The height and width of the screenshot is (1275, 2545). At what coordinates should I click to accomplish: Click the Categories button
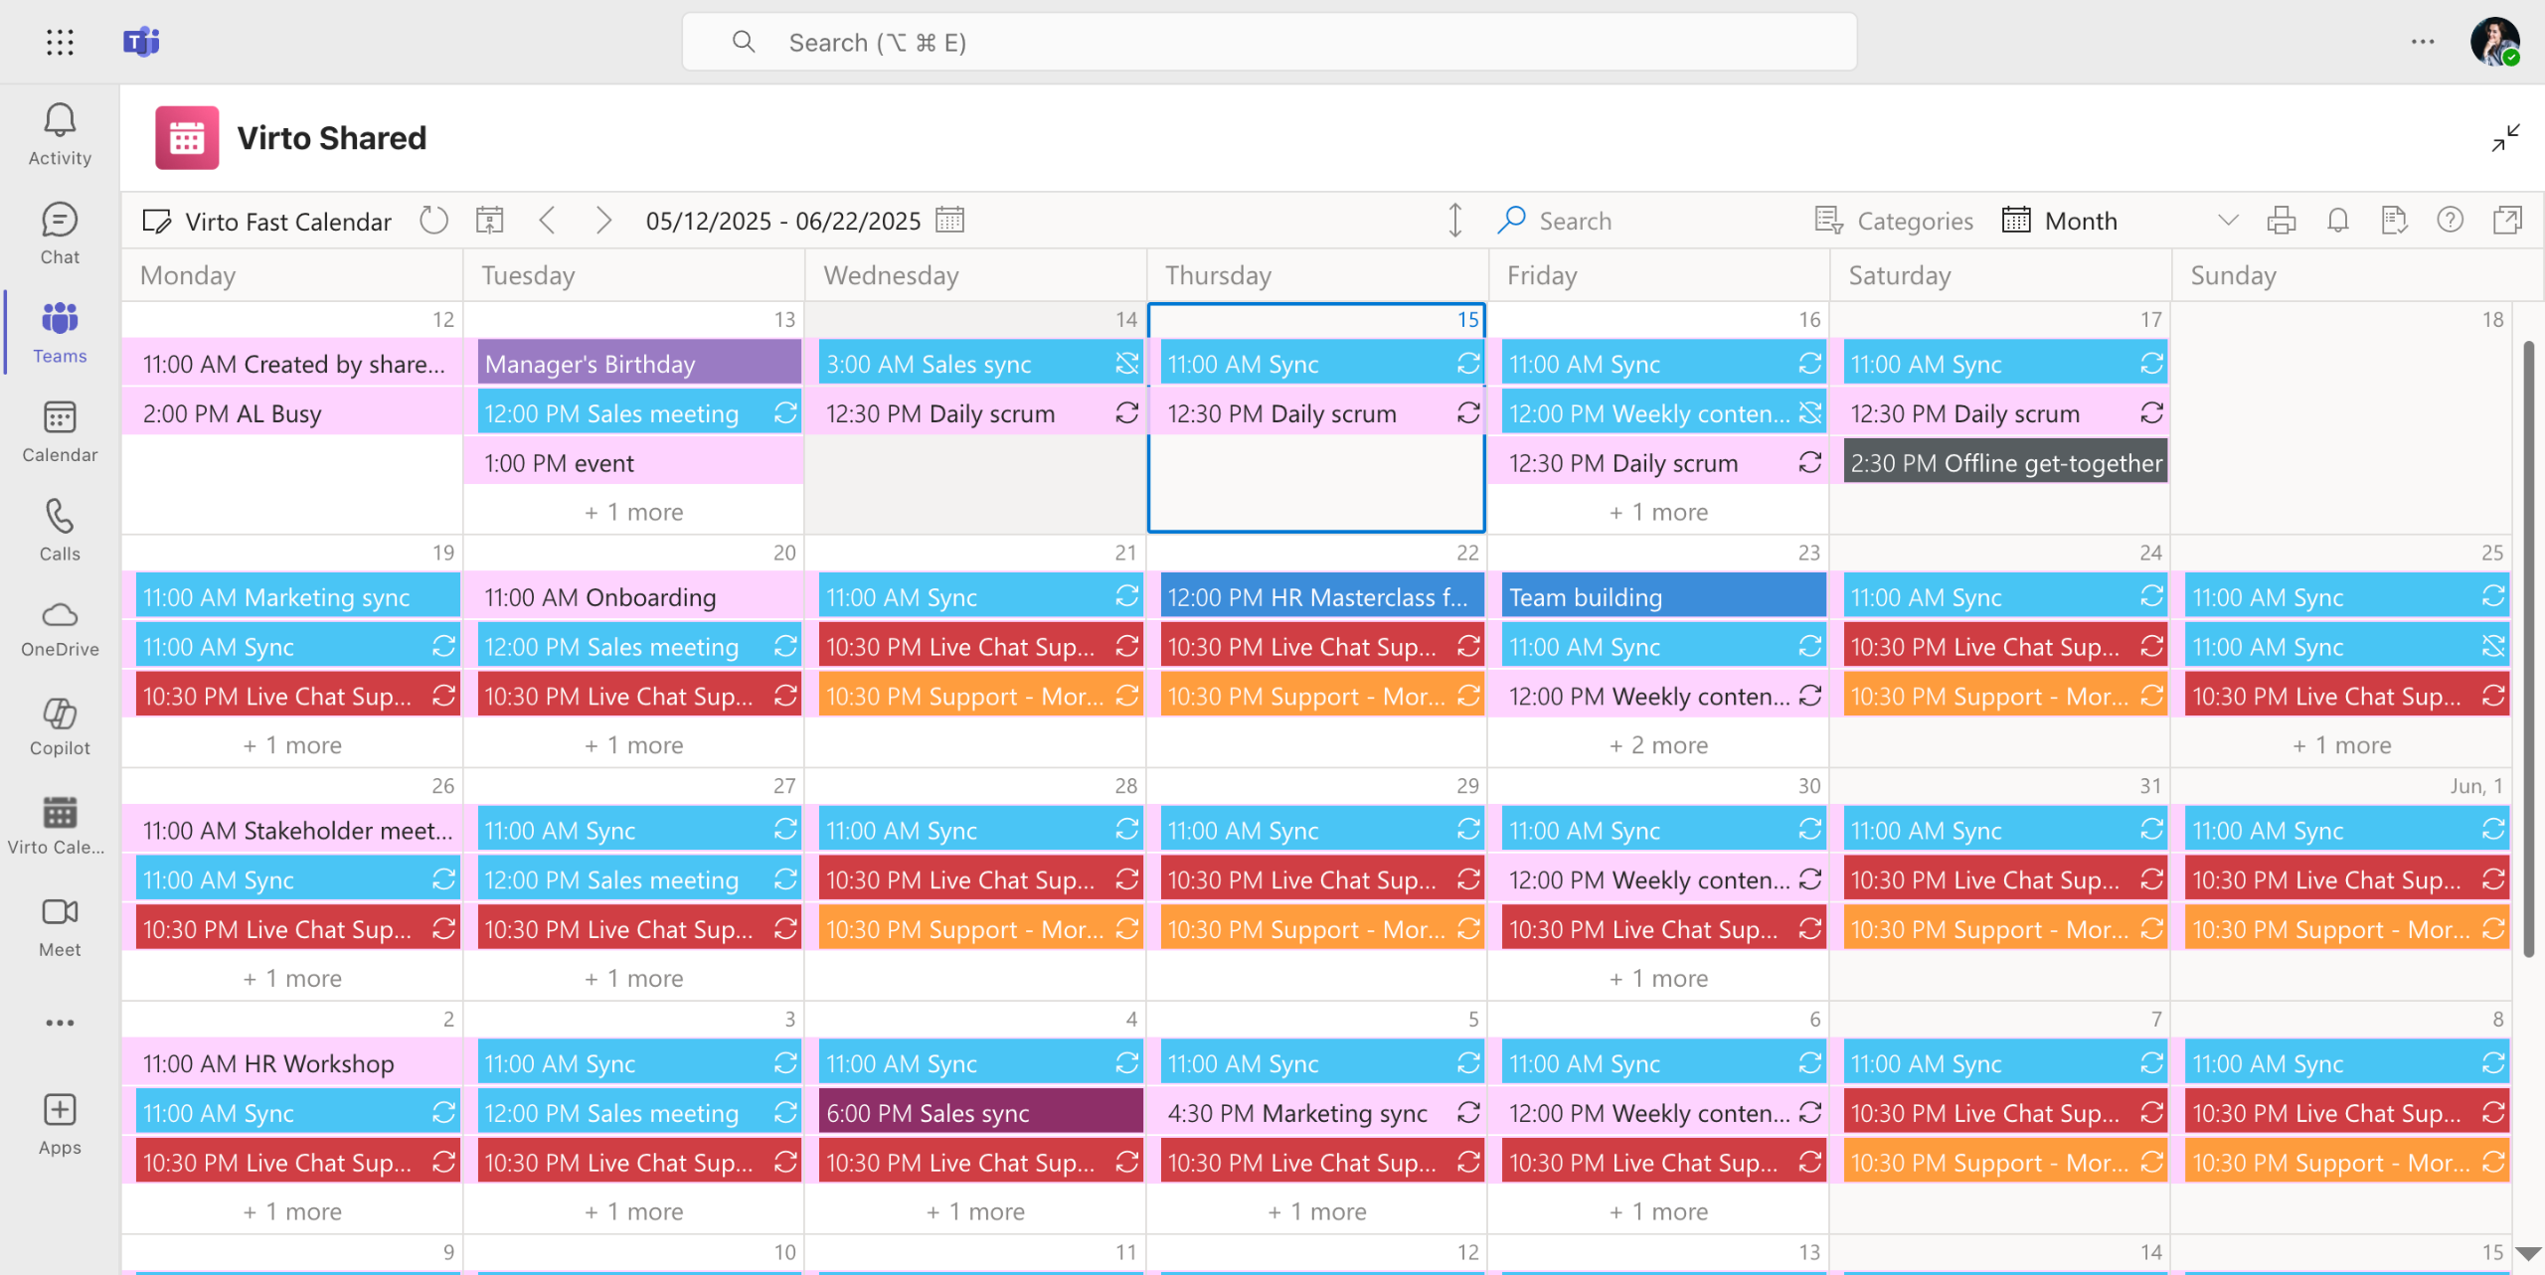click(x=1894, y=221)
